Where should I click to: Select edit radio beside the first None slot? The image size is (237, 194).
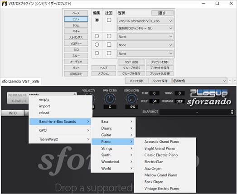coord(97,36)
